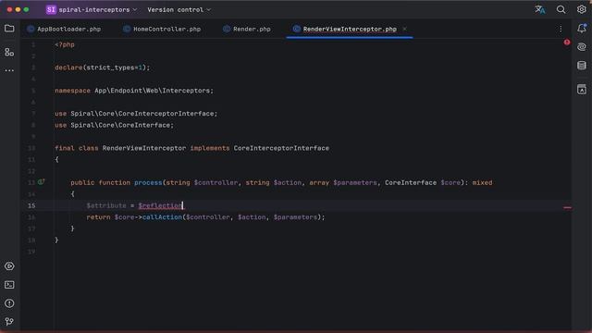
Task: Open the Services tool window icon
Action: [9, 266]
